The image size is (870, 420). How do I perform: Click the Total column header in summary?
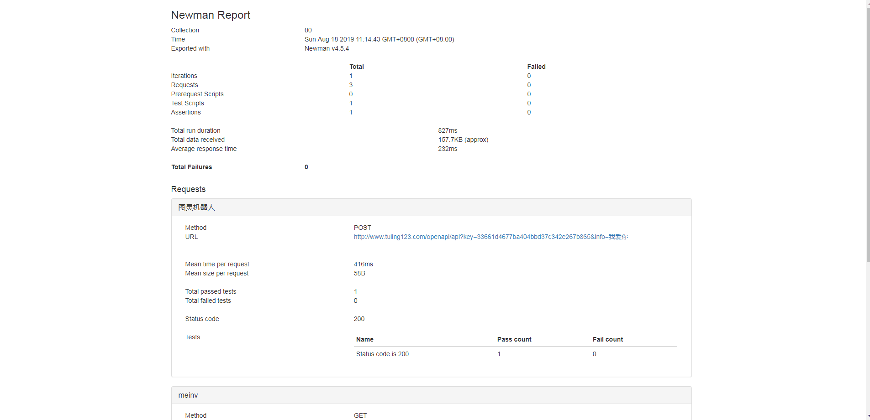[x=357, y=67]
